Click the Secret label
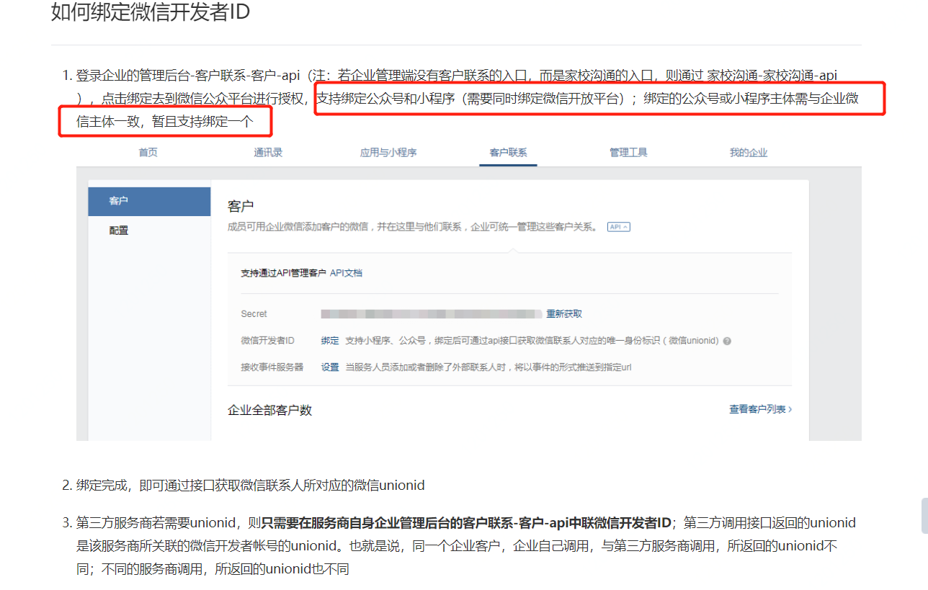This screenshot has height=590, width=928. click(x=254, y=314)
